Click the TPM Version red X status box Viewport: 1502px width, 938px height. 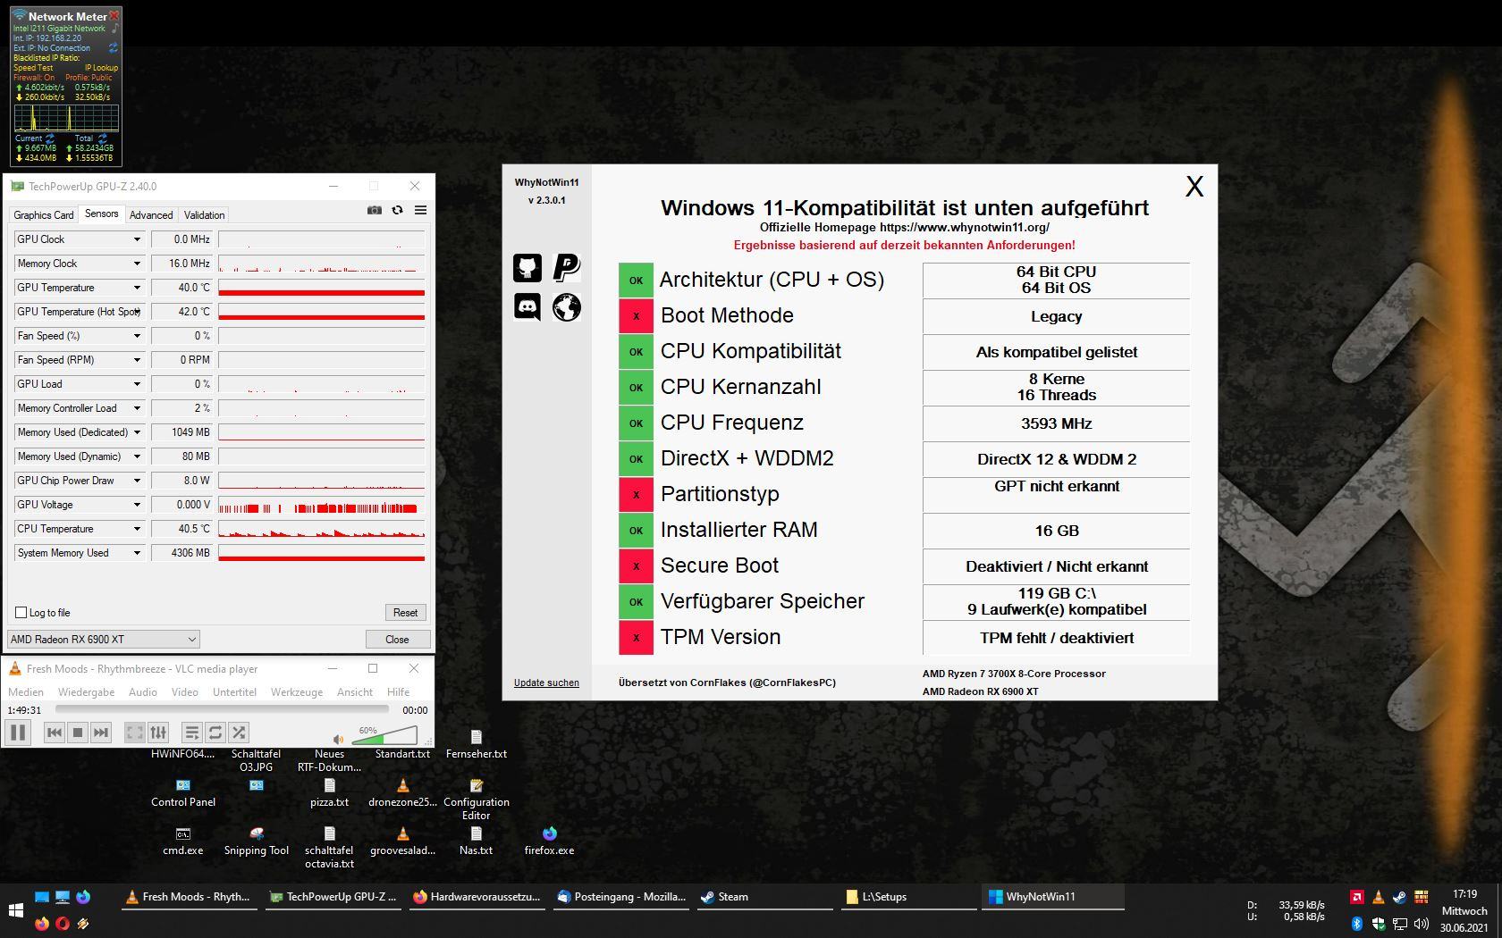click(636, 638)
